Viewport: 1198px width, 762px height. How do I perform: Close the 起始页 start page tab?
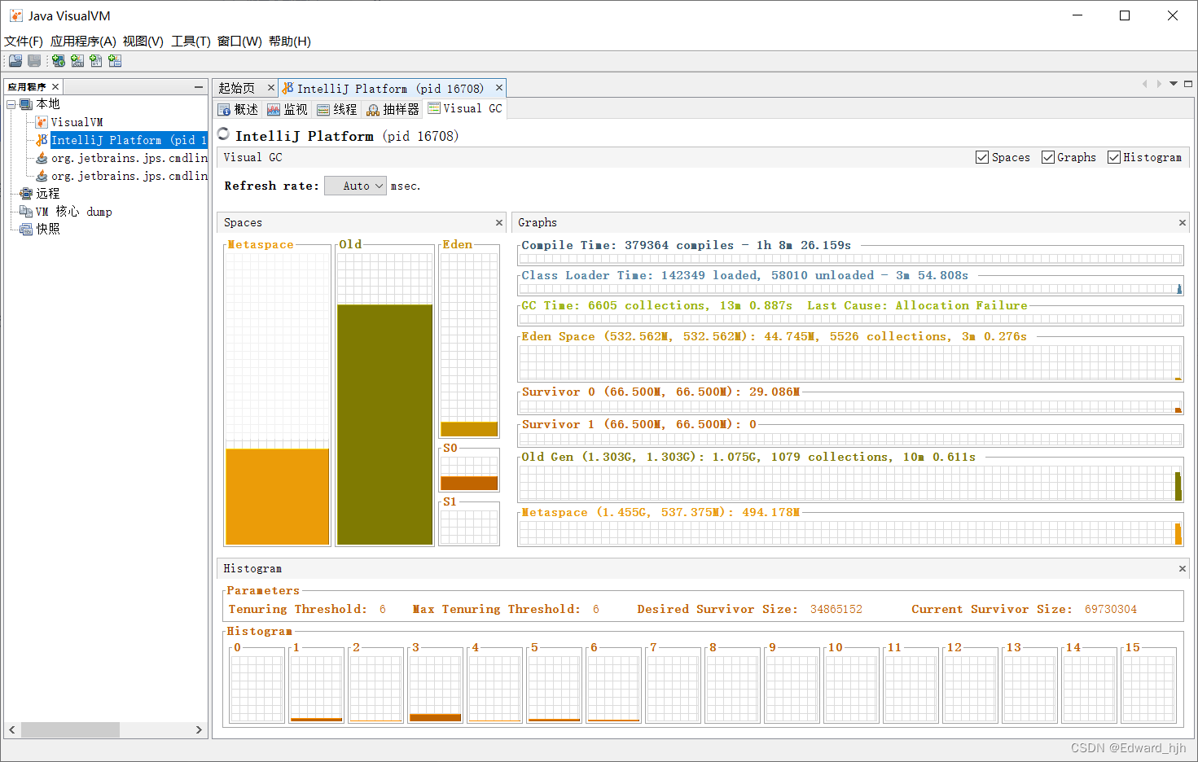tap(271, 88)
